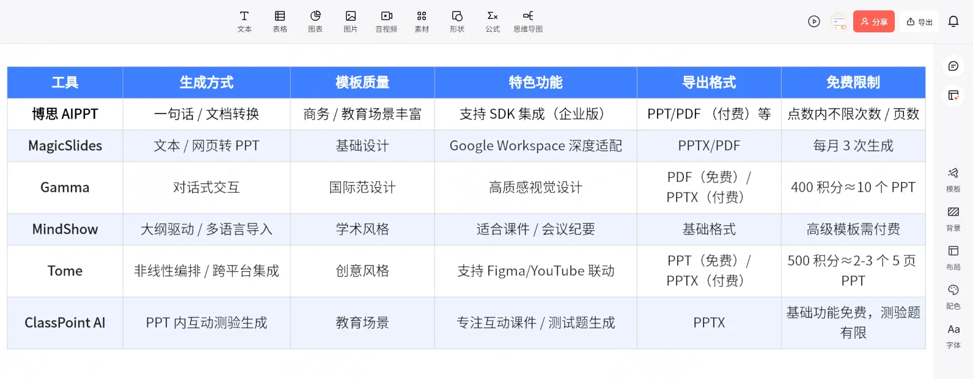The height and width of the screenshot is (379, 973).
Task: Click the 支持 Figma/YouTube 联动 cell
Action: [536, 271]
